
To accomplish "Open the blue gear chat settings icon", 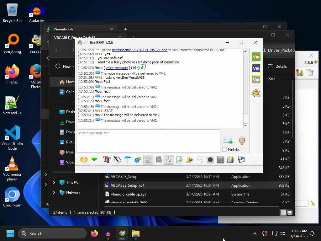I will click(138, 160).
